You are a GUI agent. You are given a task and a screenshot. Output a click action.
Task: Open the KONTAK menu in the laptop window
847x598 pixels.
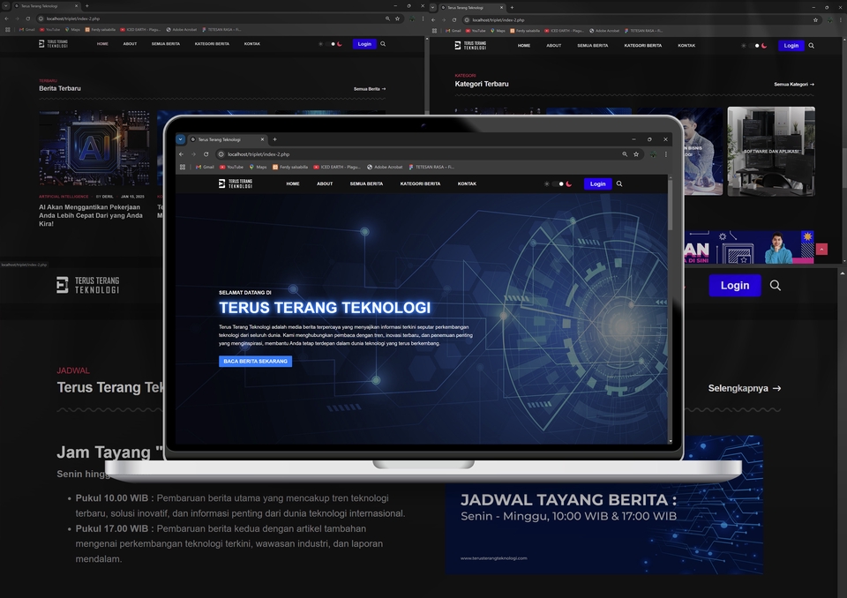[x=467, y=183]
